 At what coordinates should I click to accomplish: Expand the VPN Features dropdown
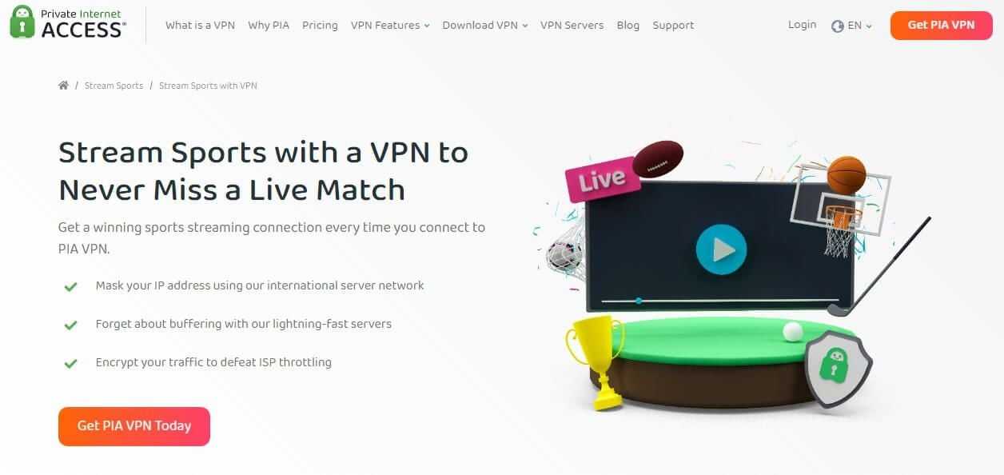click(389, 26)
